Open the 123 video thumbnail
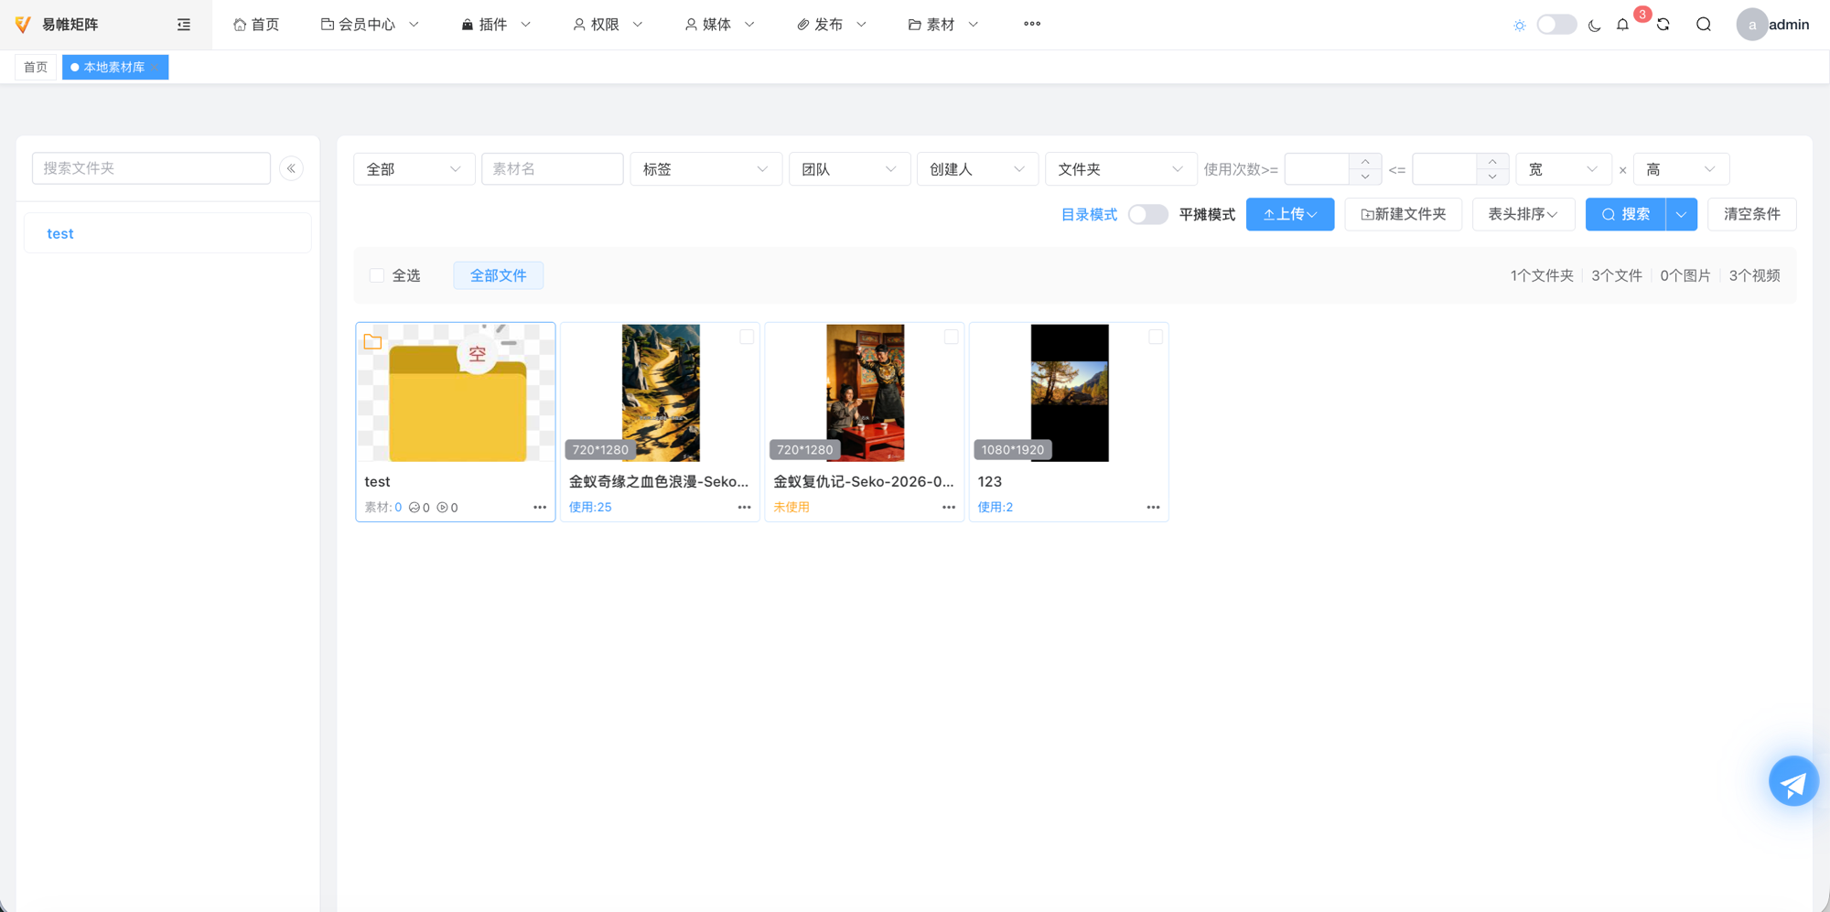This screenshot has height=912, width=1830. coord(1070,392)
